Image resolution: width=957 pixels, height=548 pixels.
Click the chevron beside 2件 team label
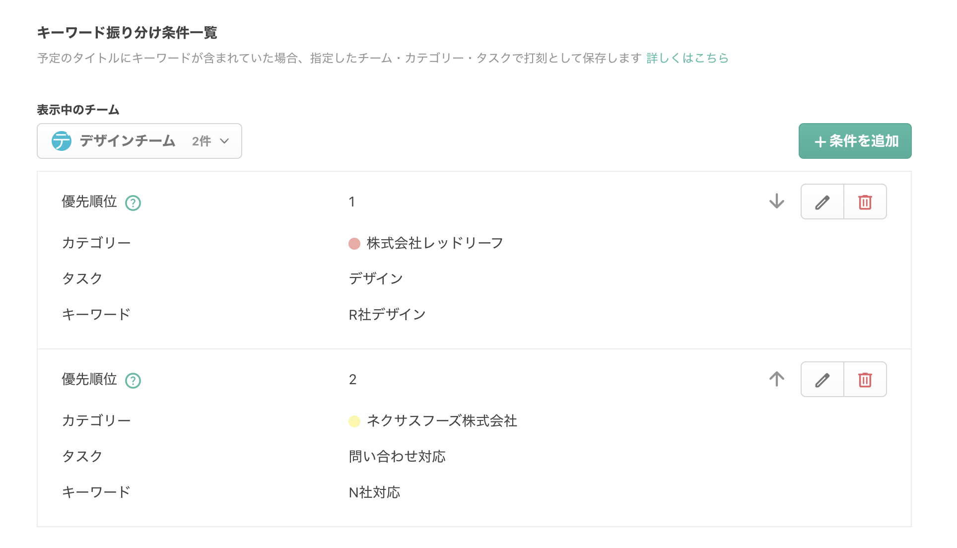click(x=224, y=141)
